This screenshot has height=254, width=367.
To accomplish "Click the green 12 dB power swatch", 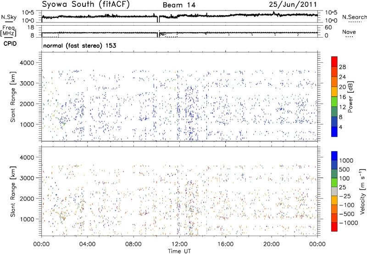I will 334,101.
